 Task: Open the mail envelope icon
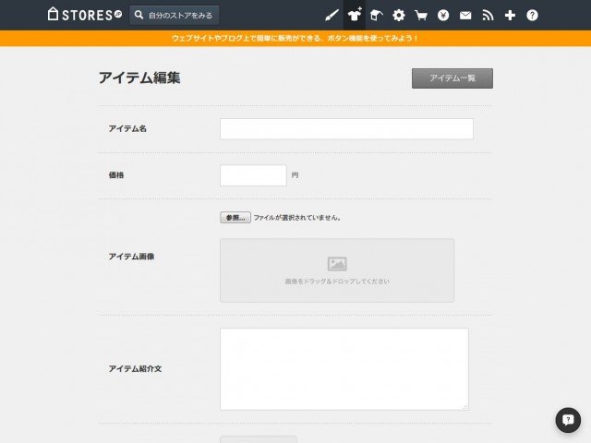click(x=465, y=15)
